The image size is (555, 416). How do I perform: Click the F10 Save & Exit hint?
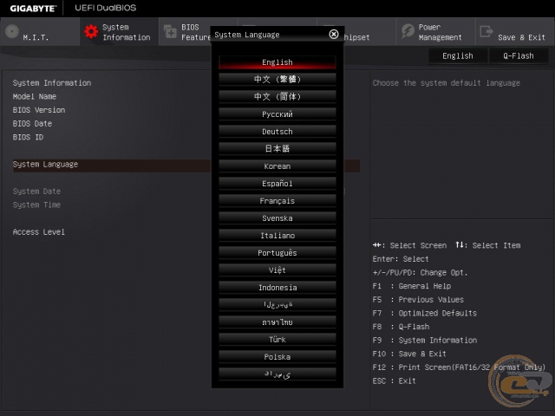click(x=409, y=354)
